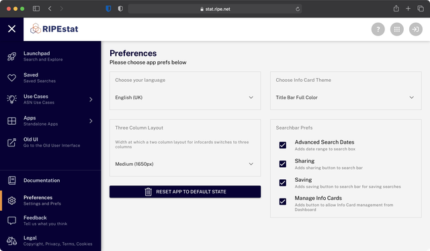The image size is (430, 251).
Task: Expand Apps submenu chevron
Action: 91,121
